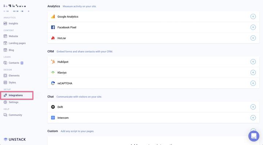Open Contacts in the sidebar

[13, 63]
